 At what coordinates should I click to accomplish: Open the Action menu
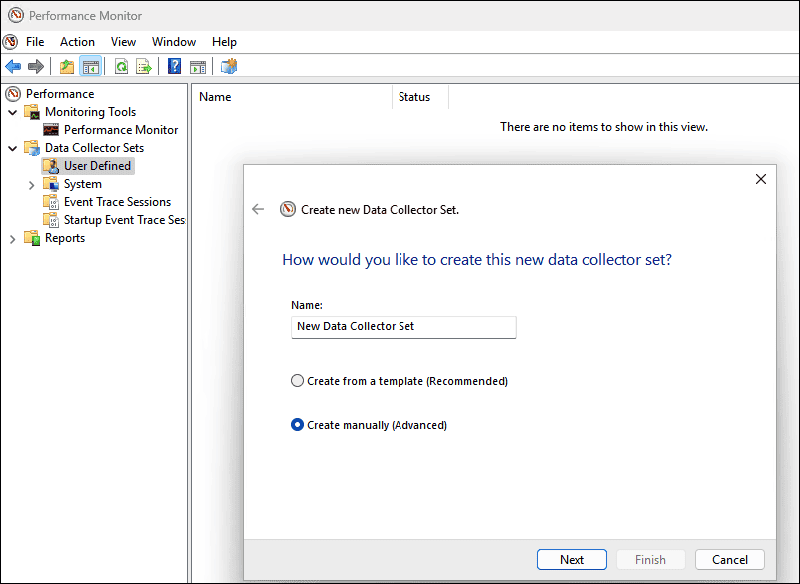(77, 41)
